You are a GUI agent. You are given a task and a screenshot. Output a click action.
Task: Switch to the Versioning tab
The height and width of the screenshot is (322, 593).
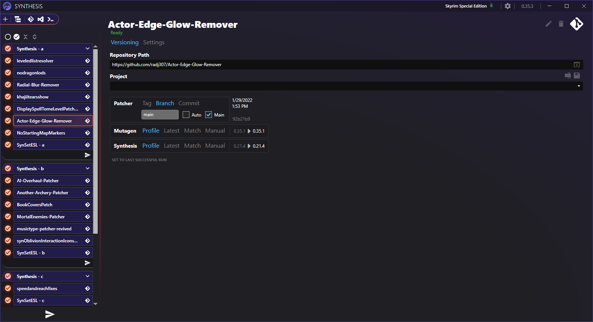(125, 42)
